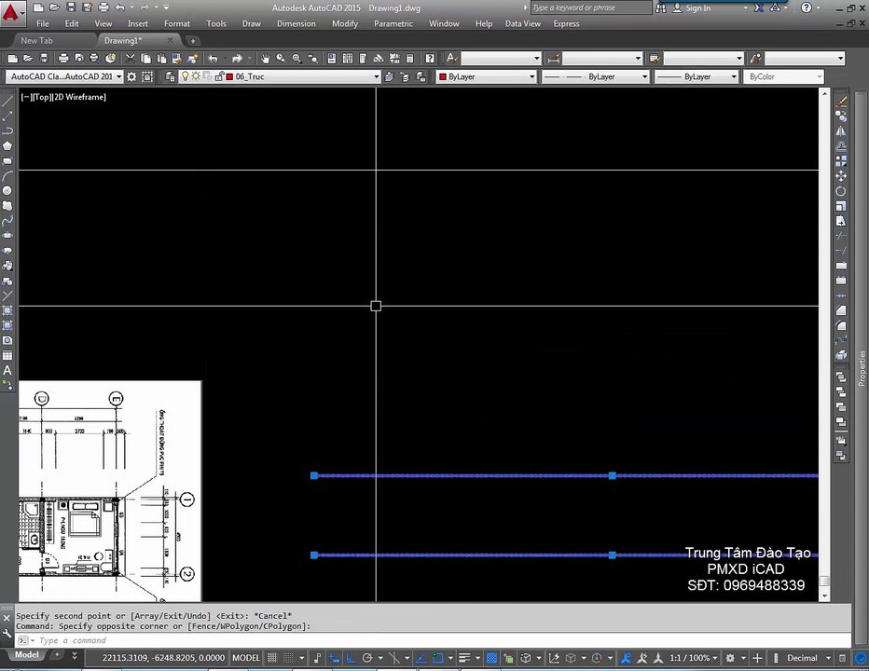Open the vertical Properties palette bar
Viewport: 869px width, 671px height.
click(x=862, y=368)
